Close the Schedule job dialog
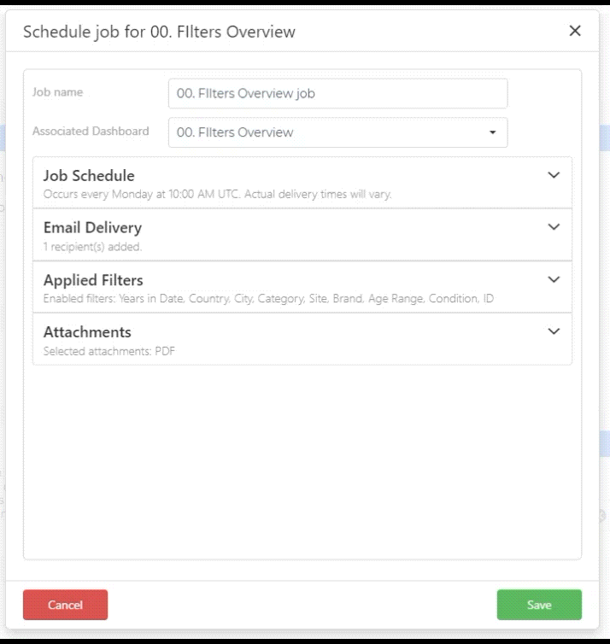Screen dimensions: 610x644 point(575,31)
